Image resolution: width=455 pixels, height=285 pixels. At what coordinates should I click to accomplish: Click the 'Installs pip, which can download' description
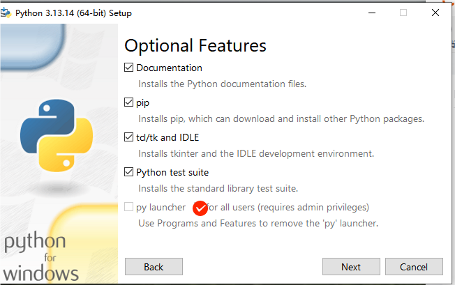tap(281, 118)
